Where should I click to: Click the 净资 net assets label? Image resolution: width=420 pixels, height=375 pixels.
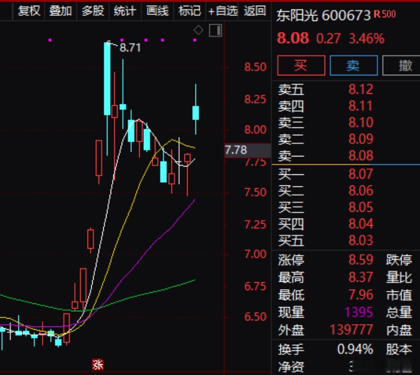[x=291, y=367]
